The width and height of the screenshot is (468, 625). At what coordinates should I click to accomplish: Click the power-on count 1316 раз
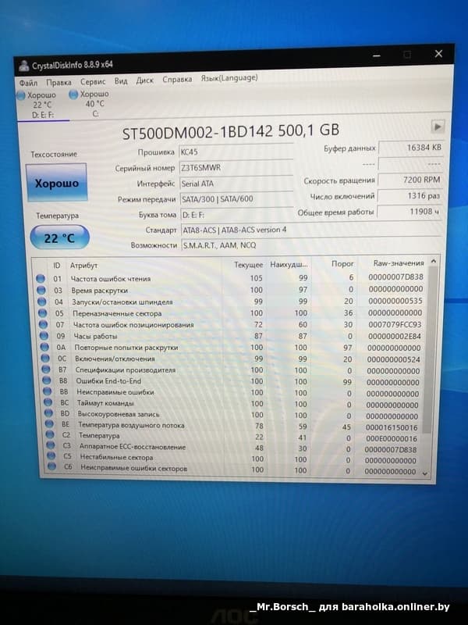pyautogui.click(x=409, y=196)
